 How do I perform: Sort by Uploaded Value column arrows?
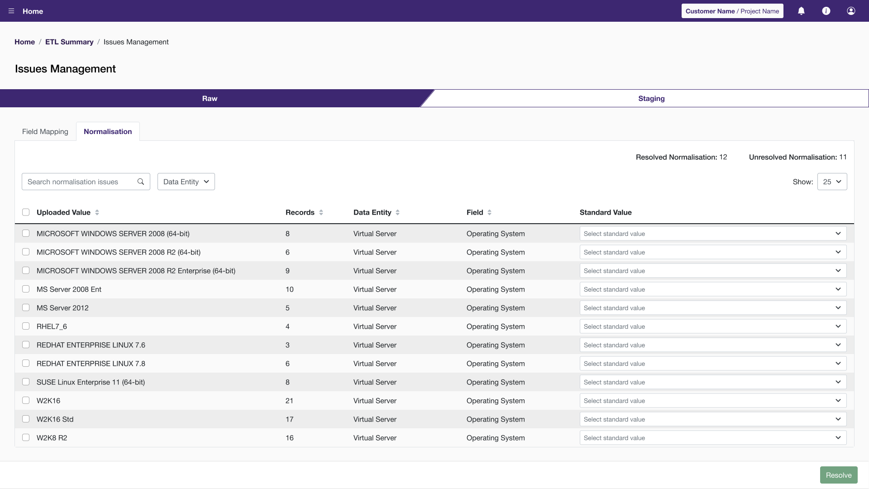pos(97,212)
